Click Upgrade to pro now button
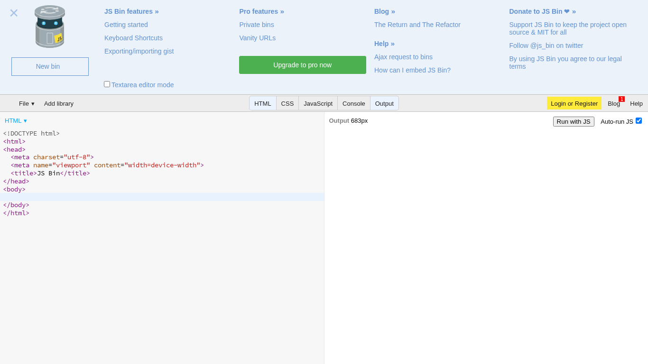The width and height of the screenshot is (648, 364). [x=303, y=65]
